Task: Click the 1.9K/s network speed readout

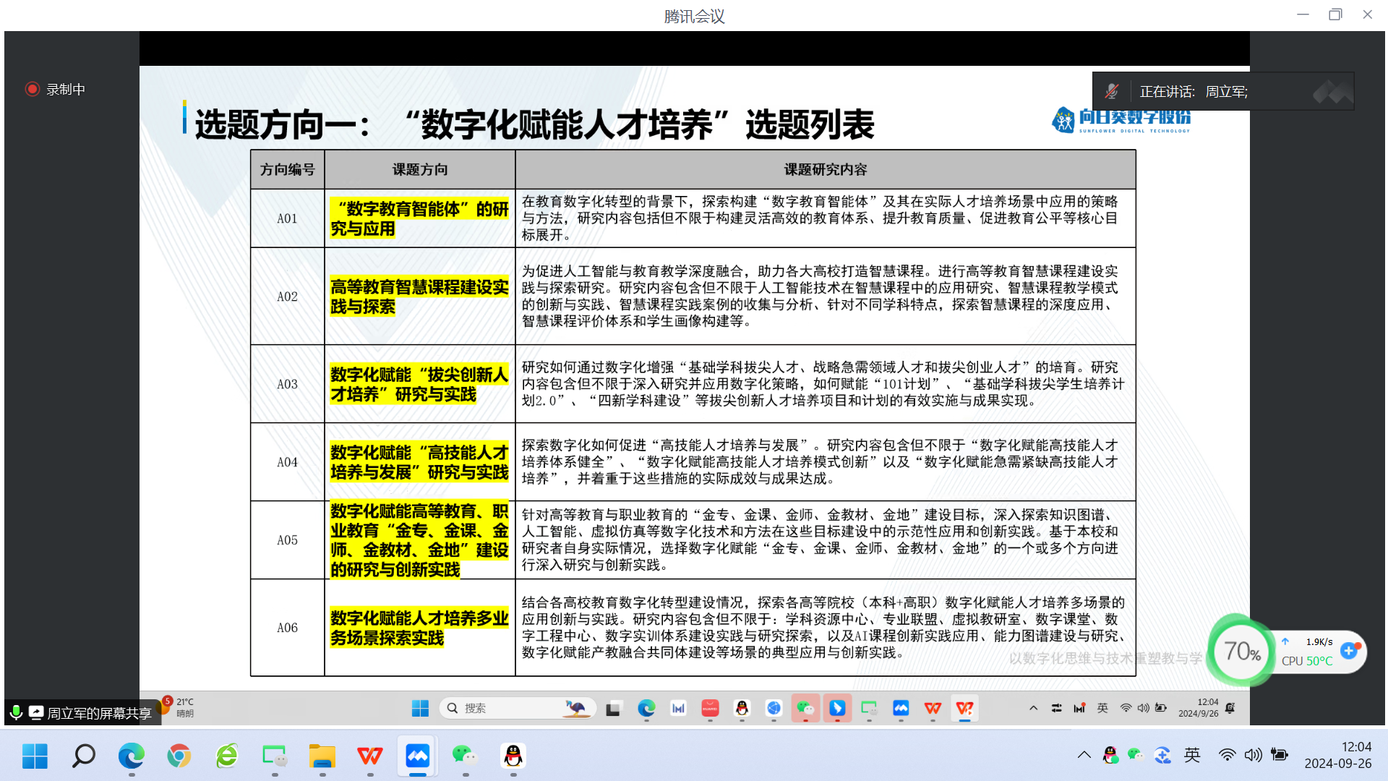Action: coord(1319,641)
